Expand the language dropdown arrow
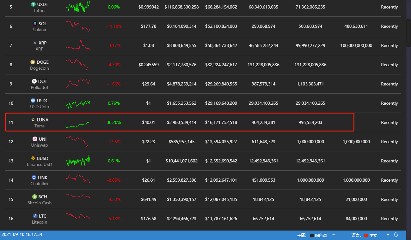Viewport: 411px width, 240px height. click(x=388, y=235)
